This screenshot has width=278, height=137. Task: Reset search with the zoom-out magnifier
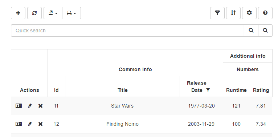265,31
